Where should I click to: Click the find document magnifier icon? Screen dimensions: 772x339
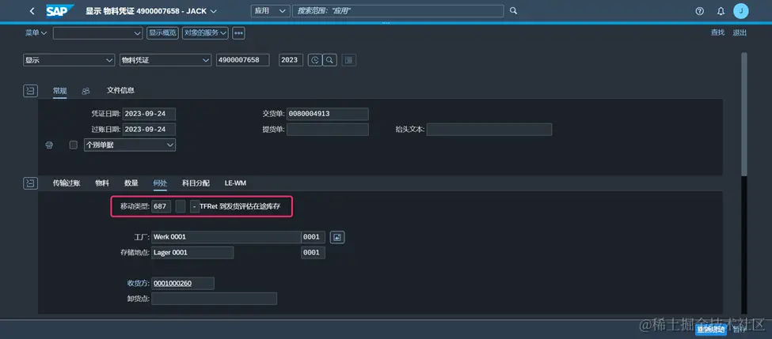point(330,60)
